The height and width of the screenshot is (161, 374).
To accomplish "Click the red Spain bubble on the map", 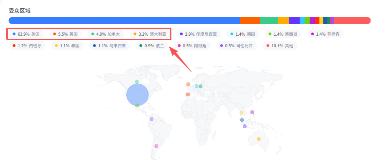I will pos(188,94).
